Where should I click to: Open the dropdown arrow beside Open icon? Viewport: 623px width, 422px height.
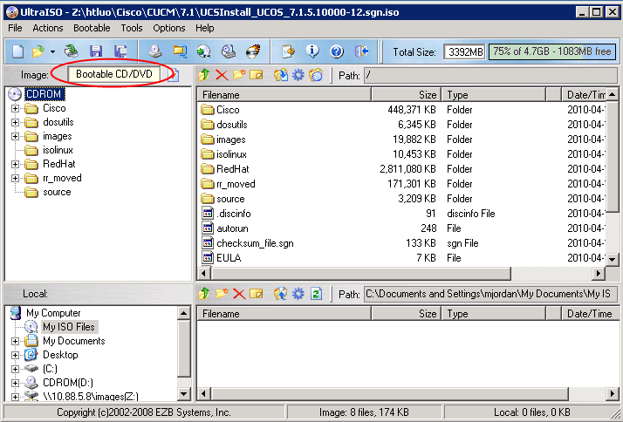point(52,51)
